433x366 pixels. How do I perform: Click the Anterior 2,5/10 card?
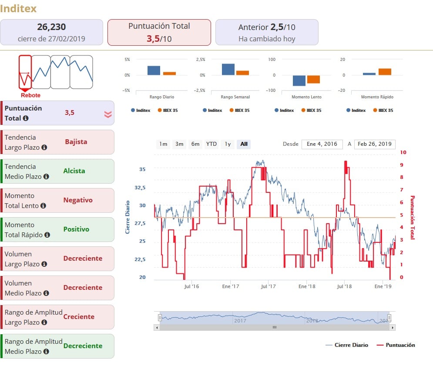(x=267, y=32)
